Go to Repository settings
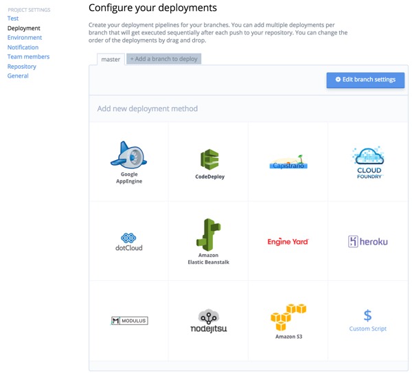 [x=22, y=67]
